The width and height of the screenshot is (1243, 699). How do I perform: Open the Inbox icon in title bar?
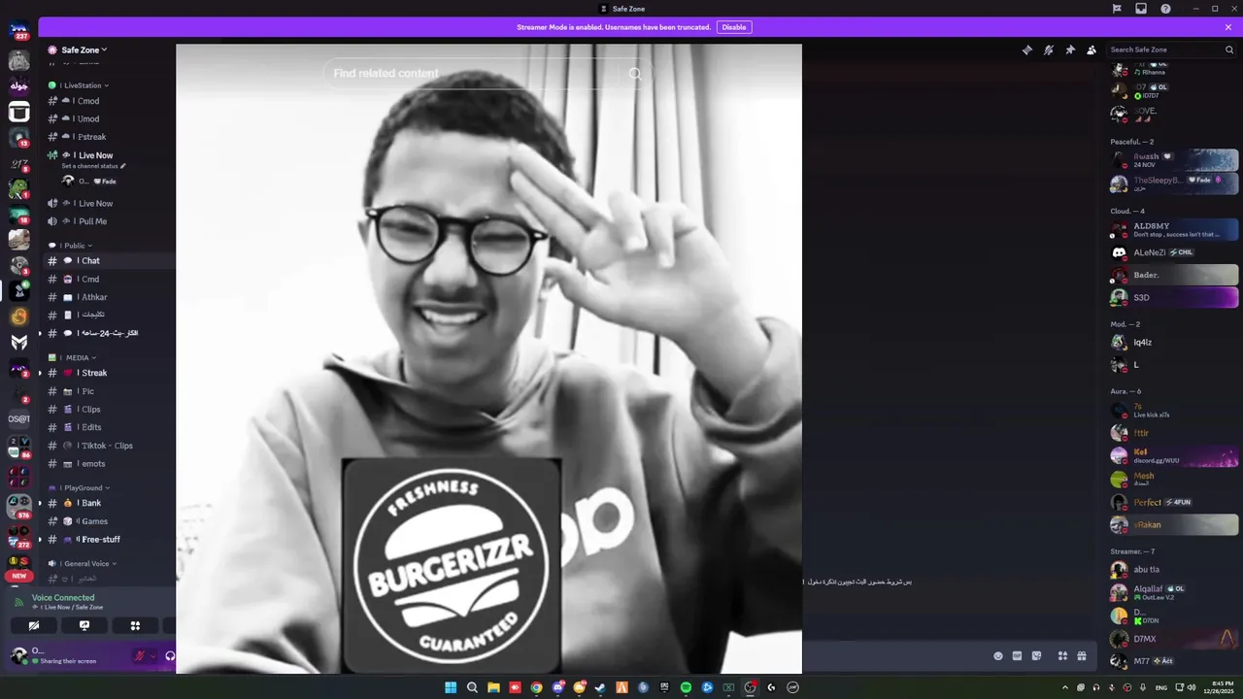(x=1141, y=9)
